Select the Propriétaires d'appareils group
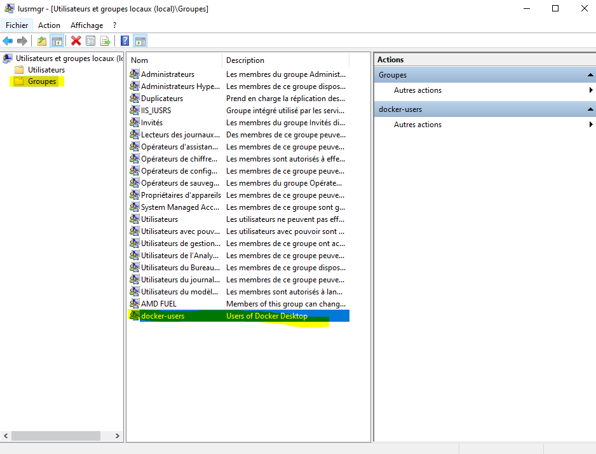Image resolution: width=596 pixels, height=454 pixels. [x=181, y=195]
